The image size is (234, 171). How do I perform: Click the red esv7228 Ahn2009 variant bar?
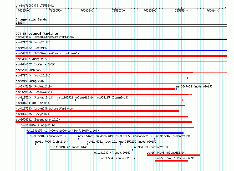click(104, 72)
